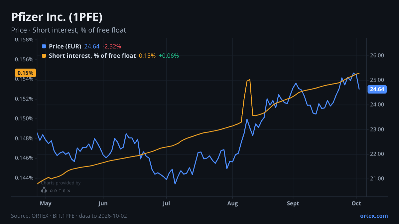Click the -2.32% price change value
399x224 pixels.
(x=112, y=46)
